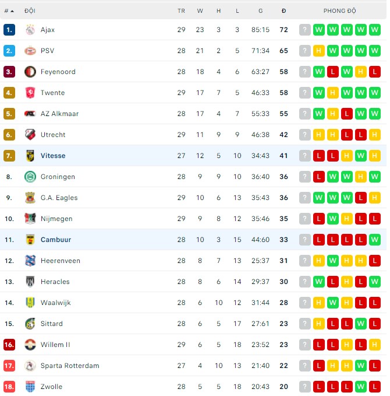Sort table by W wins column
Image resolution: width=390 pixels, height=396 pixels.
click(x=200, y=11)
